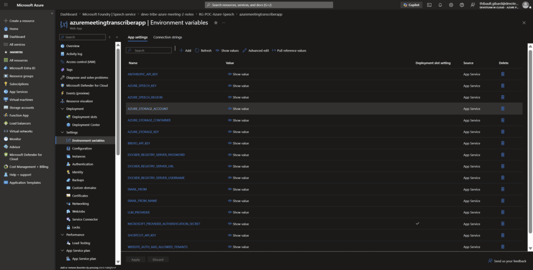Delete the AZURE_SPEECH_KEY setting
533x270 pixels.
(503, 86)
